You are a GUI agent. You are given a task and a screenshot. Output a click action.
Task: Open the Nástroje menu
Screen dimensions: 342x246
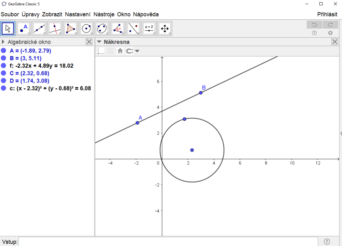(104, 14)
